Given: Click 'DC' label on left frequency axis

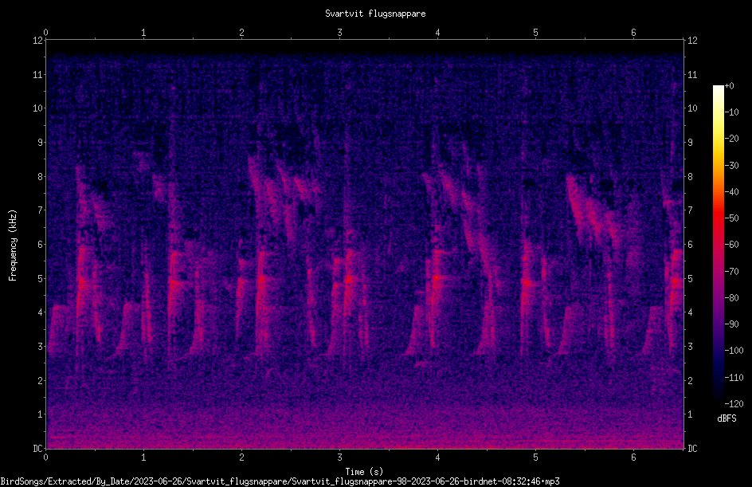Looking at the screenshot, I should click(x=37, y=449).
